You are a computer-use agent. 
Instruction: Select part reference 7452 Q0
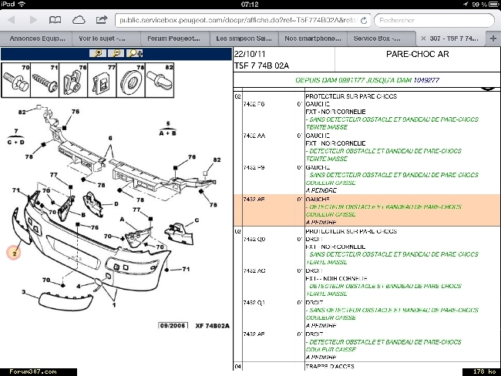coord(254,240)
